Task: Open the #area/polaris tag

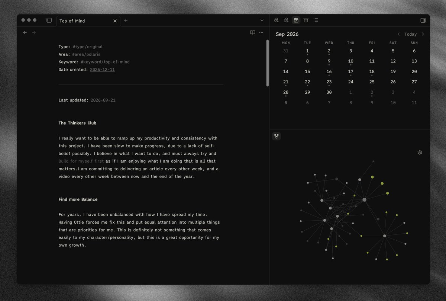Action: pyautogui.click(x=86, y=54)
